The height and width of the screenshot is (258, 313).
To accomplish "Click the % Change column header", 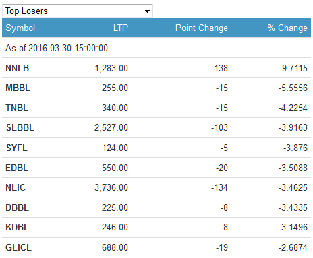I will (287, 28).
